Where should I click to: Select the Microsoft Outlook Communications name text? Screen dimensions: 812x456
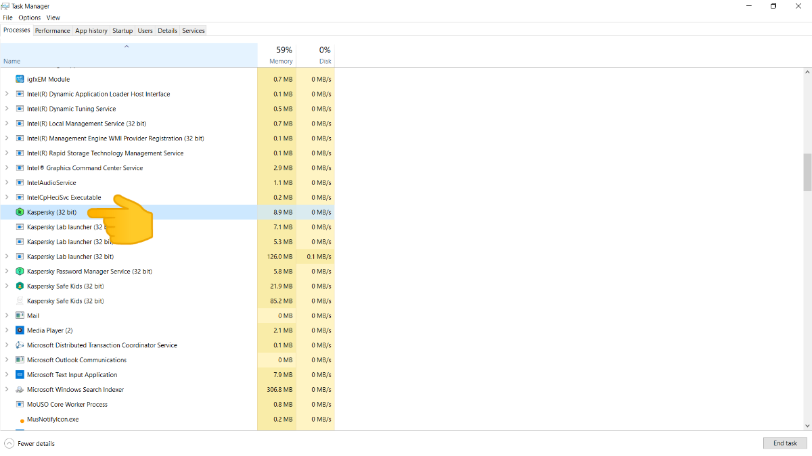76,360
